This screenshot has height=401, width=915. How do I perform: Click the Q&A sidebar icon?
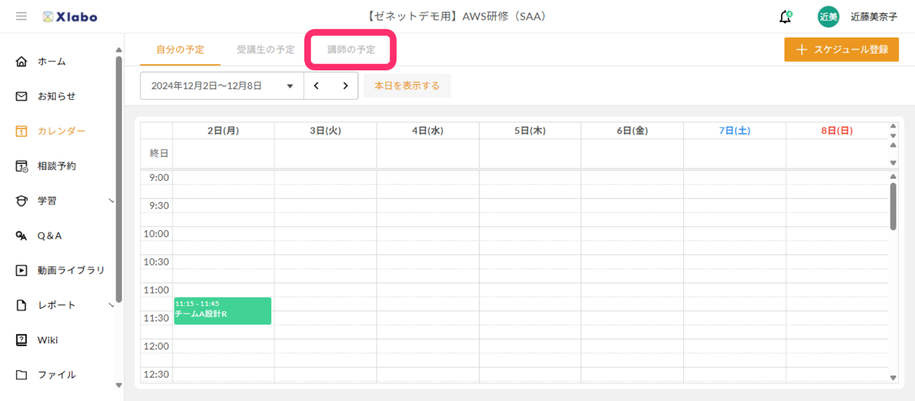pyautogui.click(x=22, y=236)
